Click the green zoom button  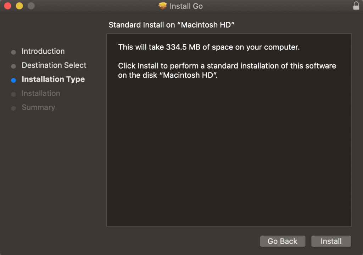coord(31,6)
